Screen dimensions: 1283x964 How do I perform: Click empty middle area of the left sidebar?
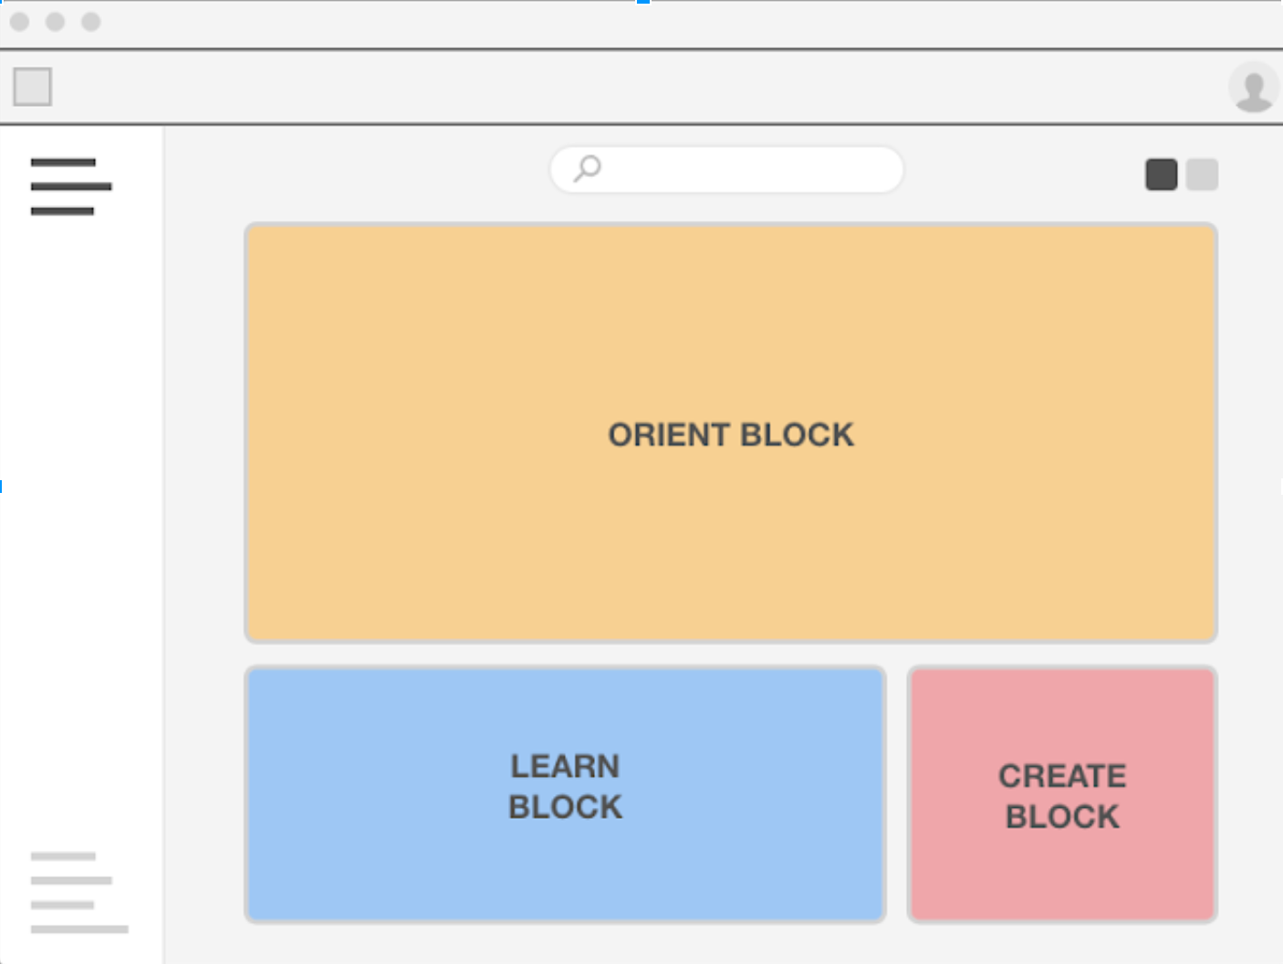coord(80,529)
